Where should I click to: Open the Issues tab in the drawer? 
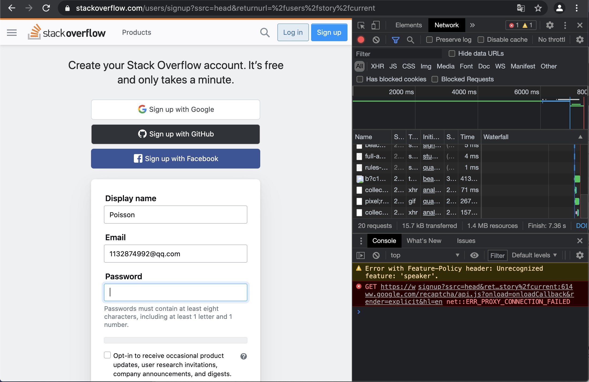(x=466, y=241)
